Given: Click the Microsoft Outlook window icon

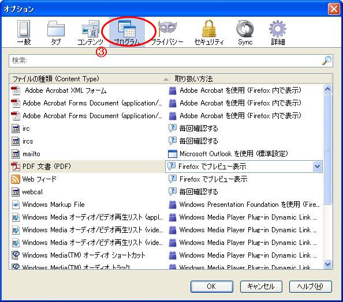Looking at the screenshot, I should click(x=173, y=154).
